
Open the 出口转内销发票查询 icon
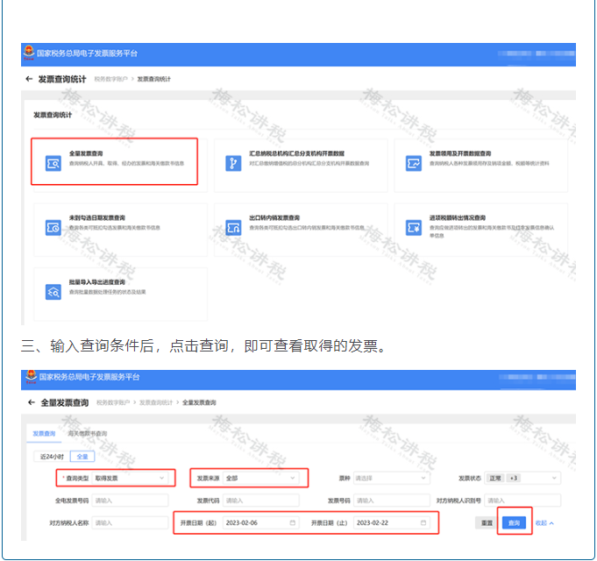pos(233,228)
